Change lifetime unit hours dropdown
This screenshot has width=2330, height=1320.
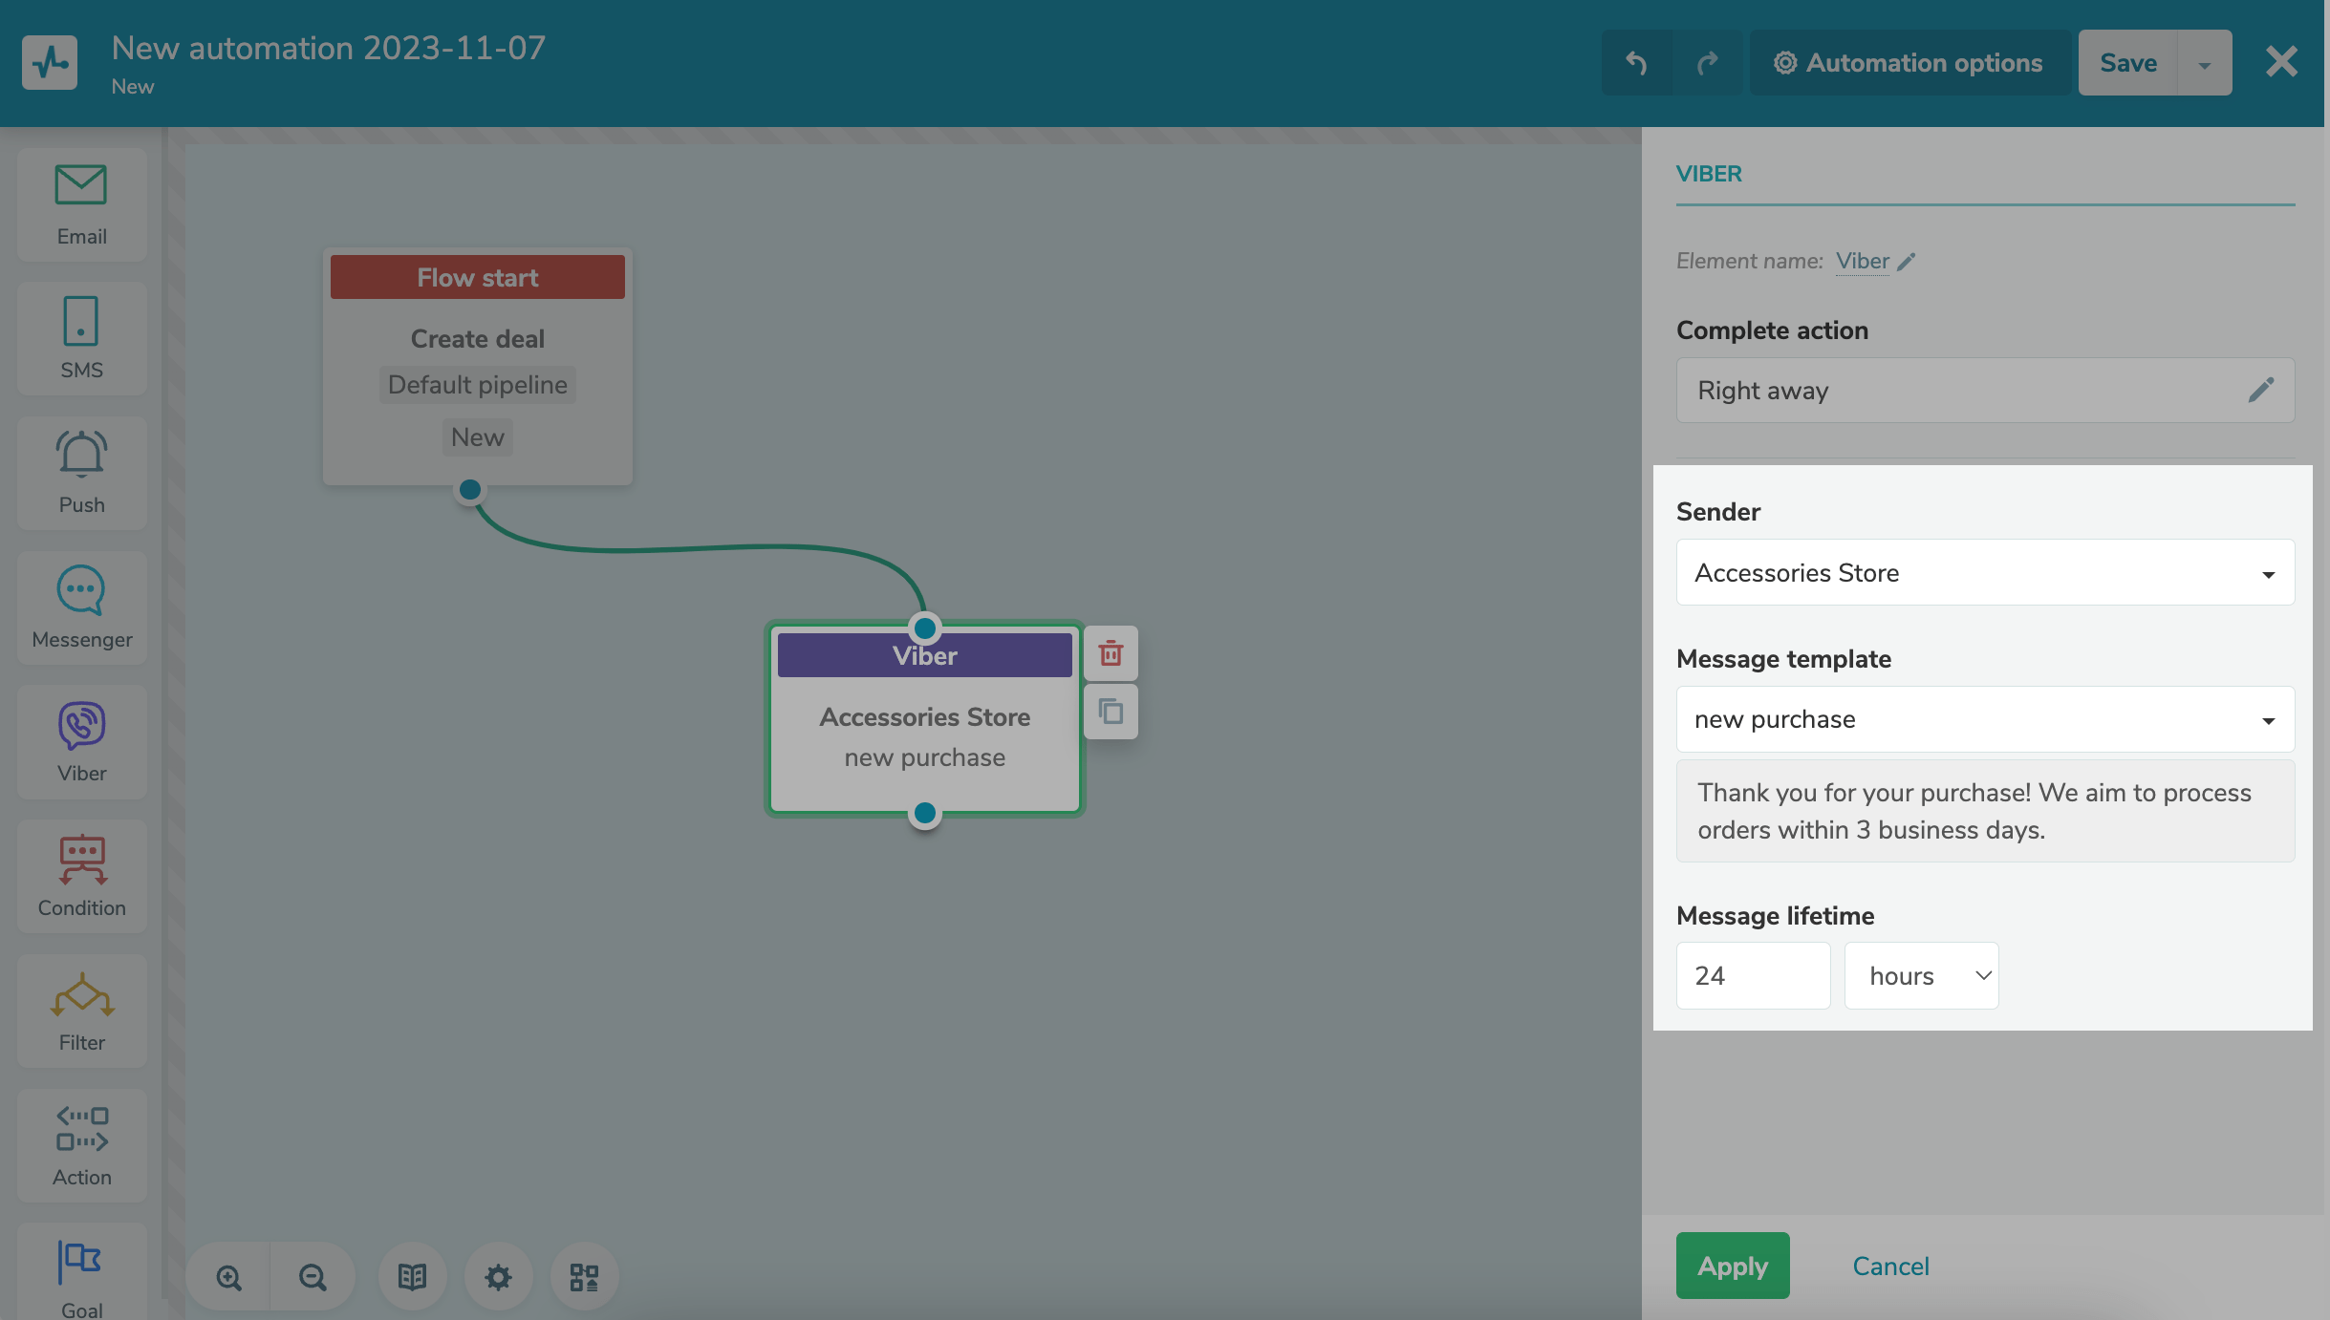point(1921,976)
